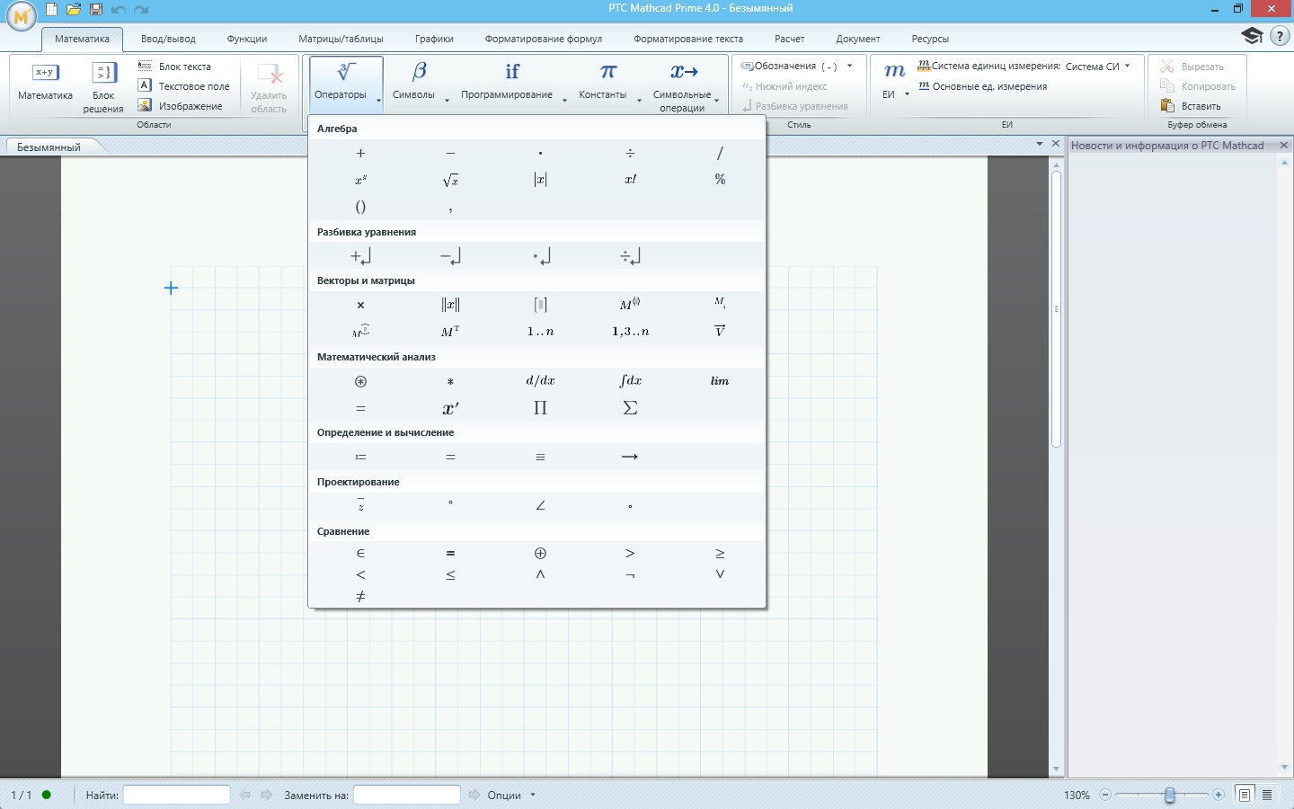1294x809 pixels.
Task: Expand the ЕИ units dropdown
Action: coord(894,81)
